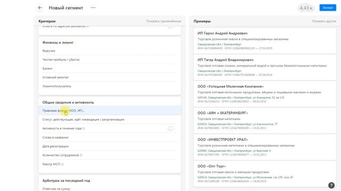Click the Примеры panel header
The width and height of the screenshot is (341, 191).
point(202,21)
